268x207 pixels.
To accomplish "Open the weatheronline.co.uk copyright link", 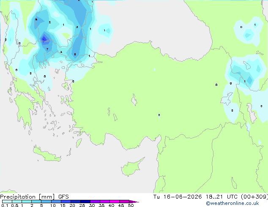I will (x=232, y=203).
